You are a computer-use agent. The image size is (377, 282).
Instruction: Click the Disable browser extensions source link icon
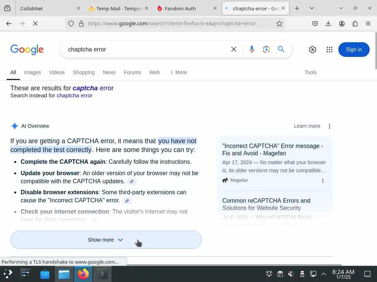click(x=127, y=201)
